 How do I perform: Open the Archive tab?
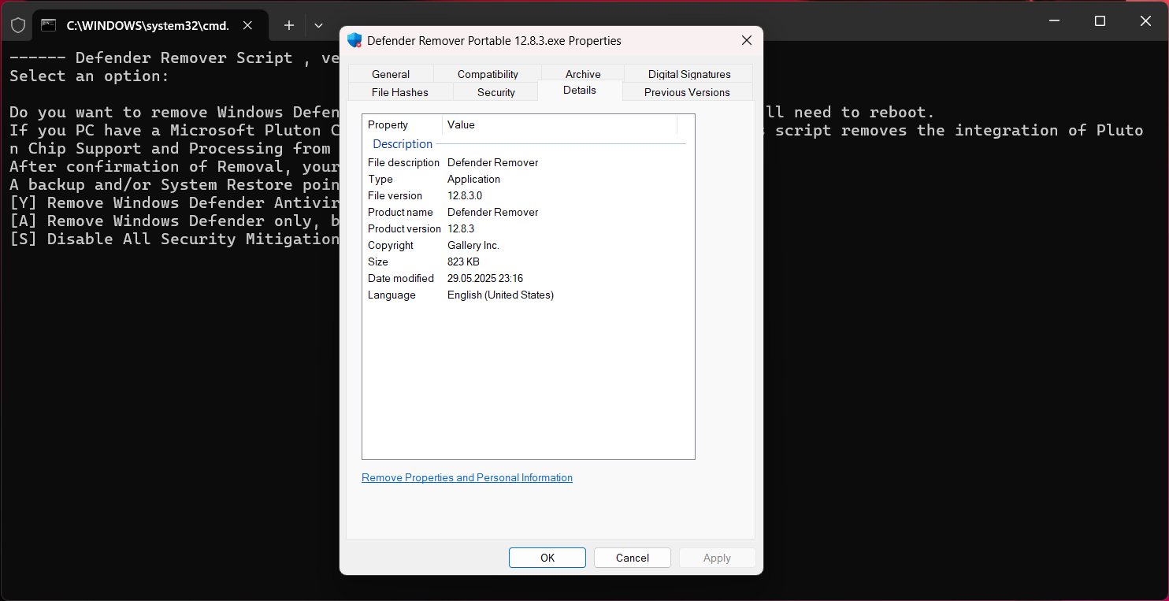(x=583, y=74)
